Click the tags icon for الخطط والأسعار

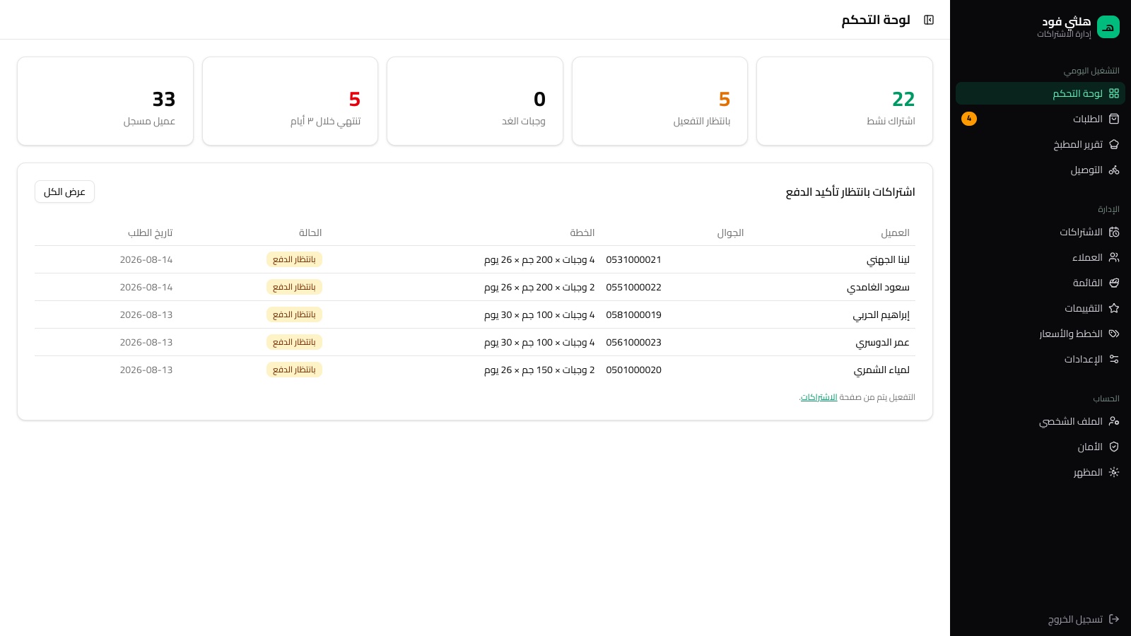point(1114,334)
